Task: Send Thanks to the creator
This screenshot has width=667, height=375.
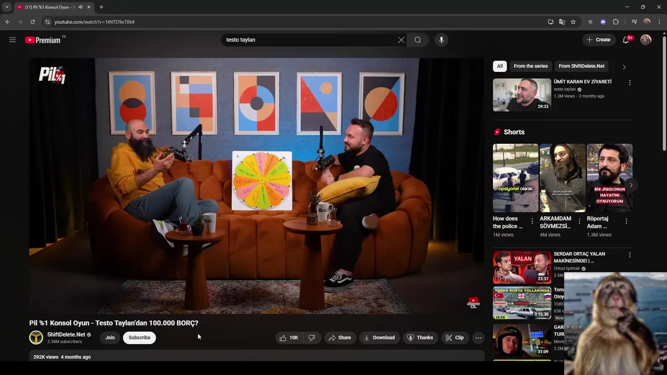Action: [x=420, y=337]
